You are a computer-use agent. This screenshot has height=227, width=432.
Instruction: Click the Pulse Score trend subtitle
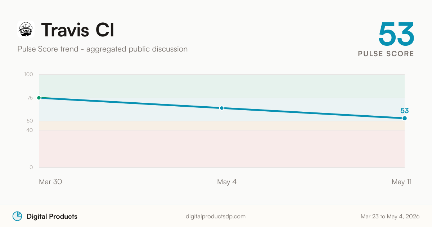[103, 49]
